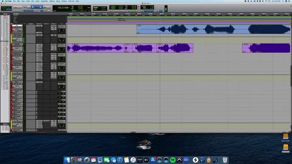Click the main time counter display
This screenshot has height=164, width=292.
click(63, 8)
